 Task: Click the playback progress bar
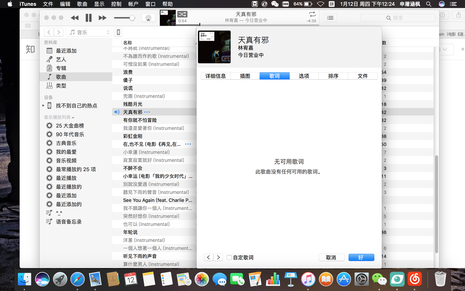tap(247, 25)
